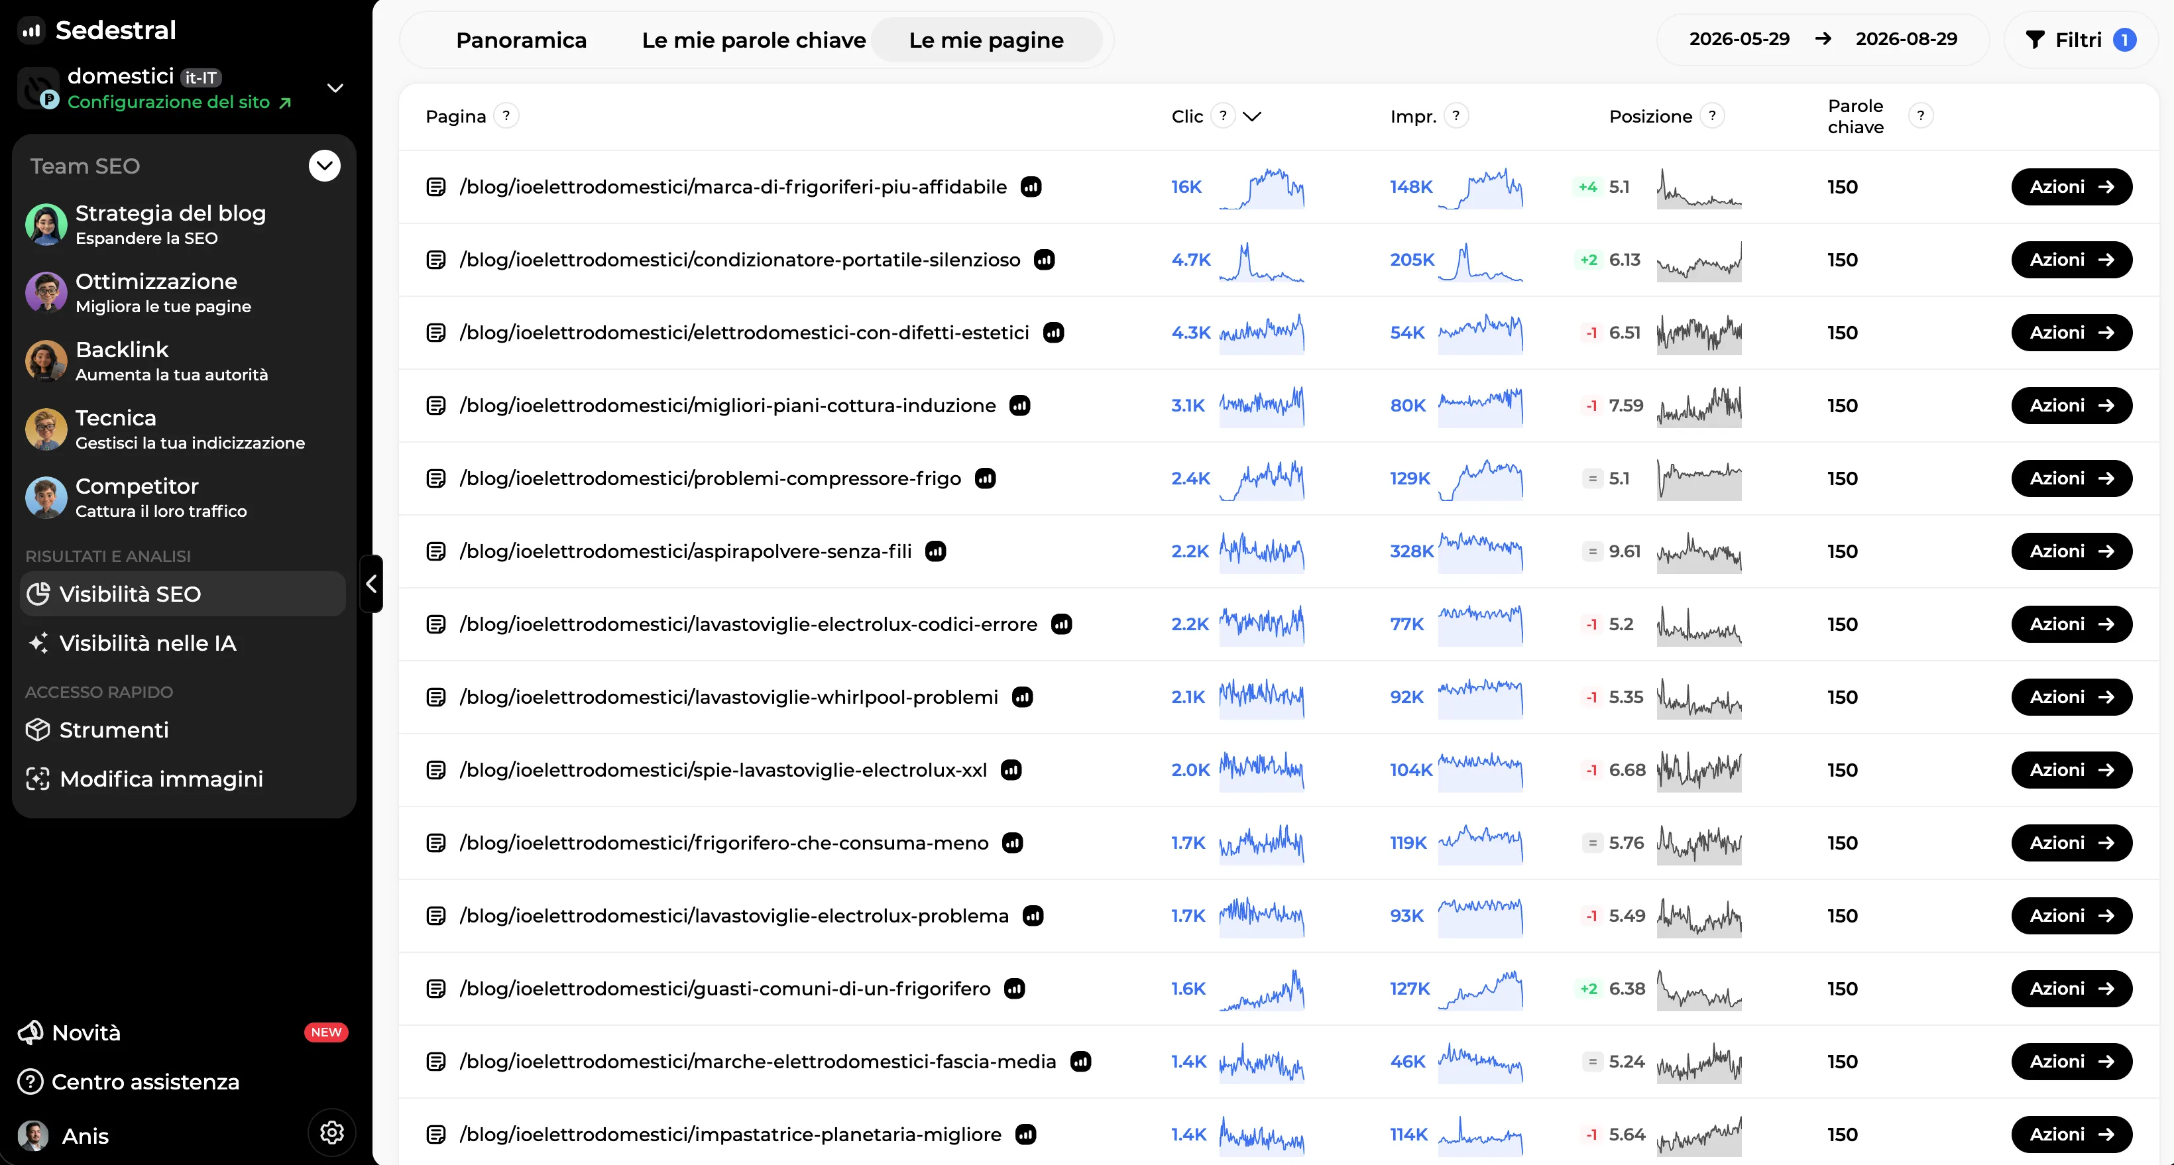Click 328K impressions for aspirapolvere-senza-fili
2174x1165 pixels.
point(1411,552)
